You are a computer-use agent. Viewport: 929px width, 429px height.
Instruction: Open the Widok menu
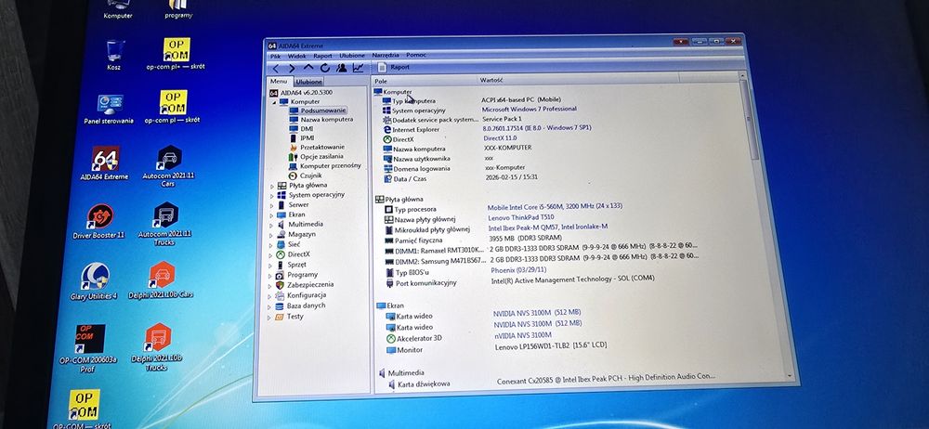(x=297, y=56)
